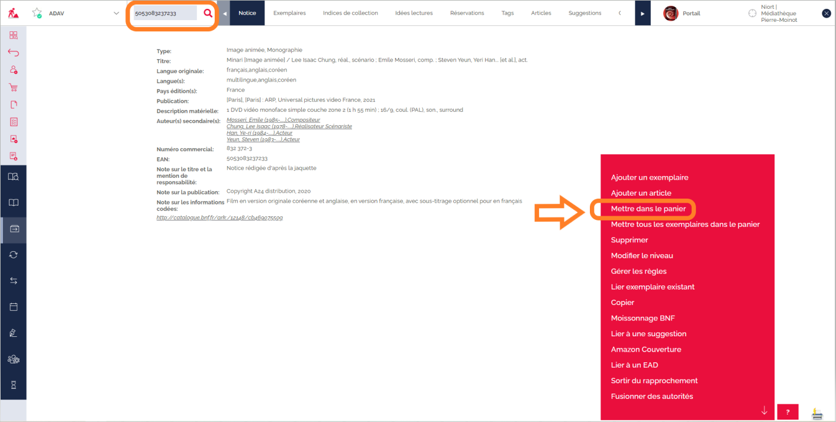This screenshot has height=422, width=836.
Task: Click the pen edit icon in sidebar
Action: coord(13,333)
